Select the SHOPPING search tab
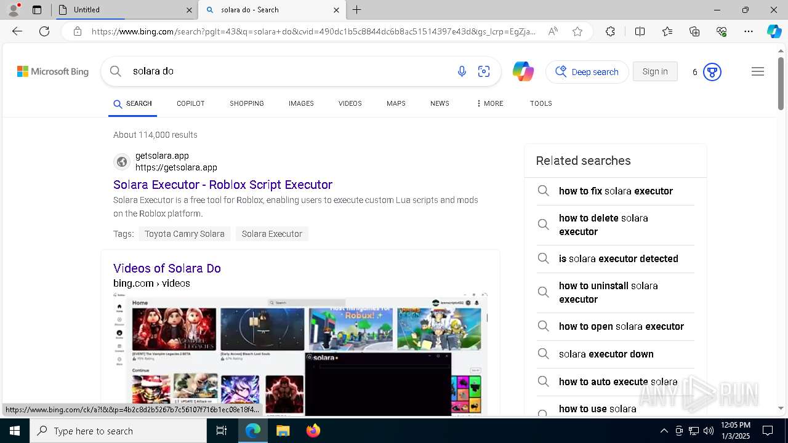 [x=247, y=103]
